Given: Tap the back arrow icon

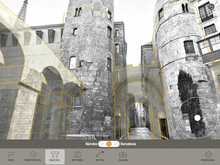Looking at the screenshot, I should [x=211, y=7].
